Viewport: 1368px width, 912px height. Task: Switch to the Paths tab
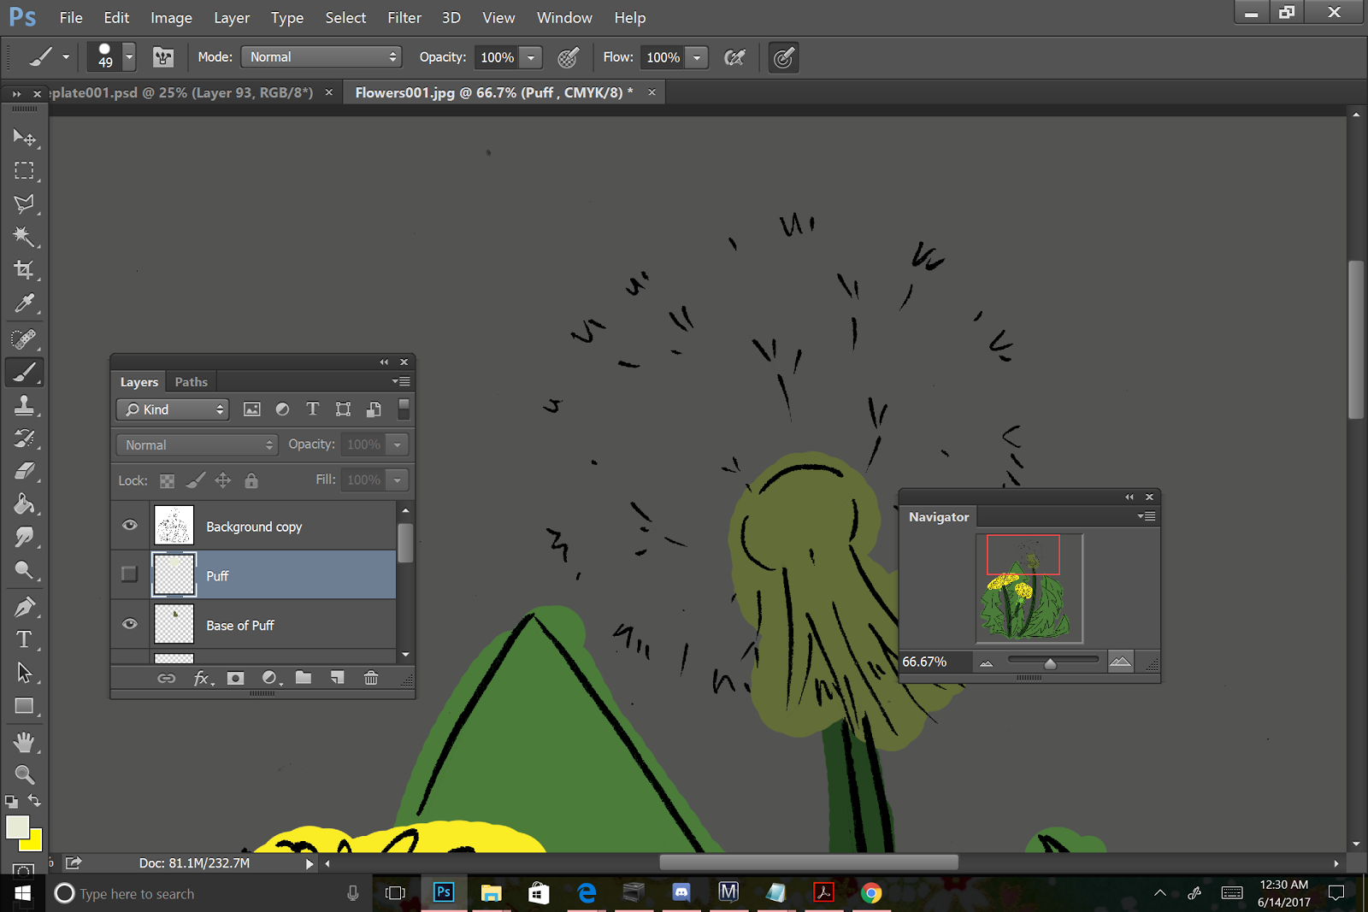tap(191, 382)
